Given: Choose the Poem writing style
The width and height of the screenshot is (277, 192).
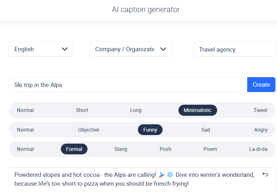Looking at the screenshot, I should point(210,149).
